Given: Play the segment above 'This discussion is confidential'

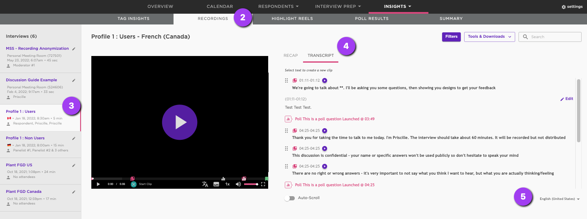Looking at the screenshot, I should click(325, 148).
